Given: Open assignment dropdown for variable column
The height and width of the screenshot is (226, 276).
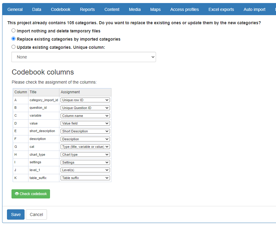Looking at the screenshot, I should click(x=85, y=116).
